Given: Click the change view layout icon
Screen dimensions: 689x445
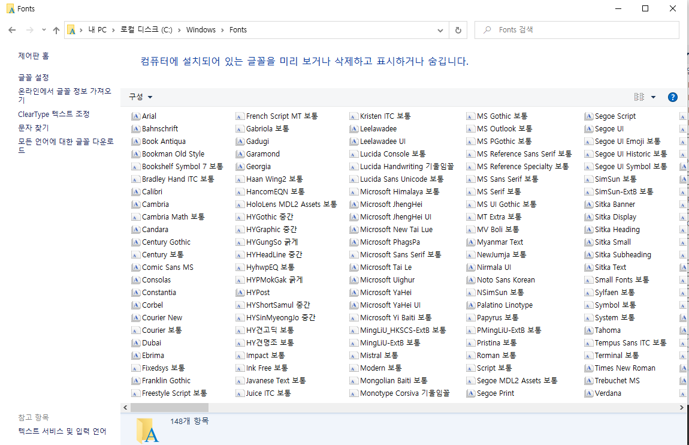Looking at the screenshot, I should (x=639, y=97).
